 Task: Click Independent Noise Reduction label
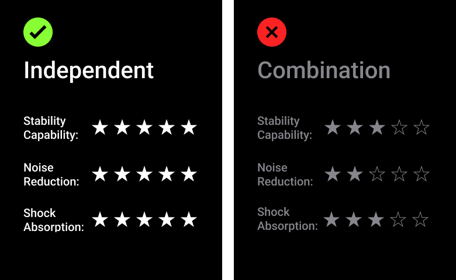(x=51, y=174)
